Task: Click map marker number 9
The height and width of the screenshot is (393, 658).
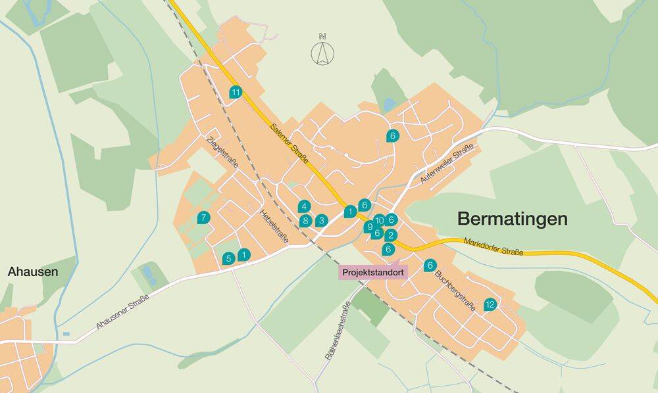Action: coord(369,227)
